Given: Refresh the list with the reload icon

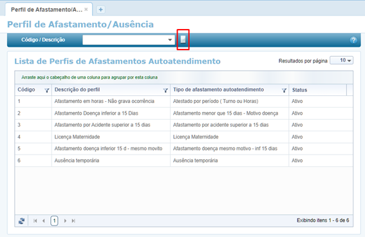Looking at the screenshot, I should click(22, 221).
